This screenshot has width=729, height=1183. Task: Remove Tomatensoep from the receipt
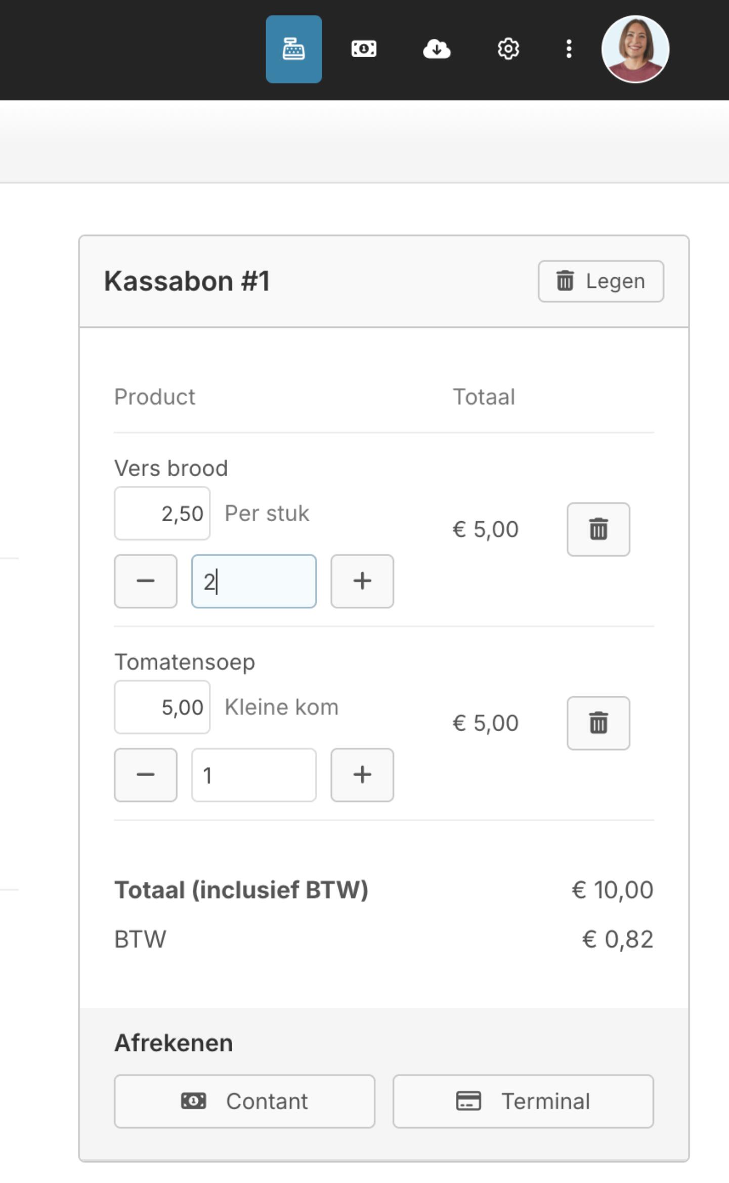[598, 723]
